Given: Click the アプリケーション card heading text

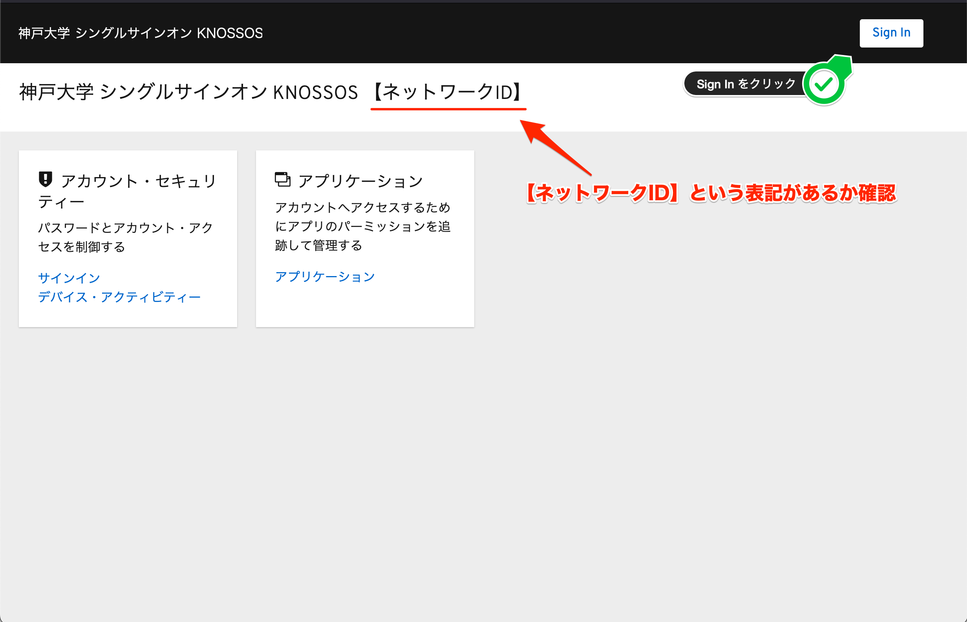Looking at the screenshot, I should (x=360, y=181).
